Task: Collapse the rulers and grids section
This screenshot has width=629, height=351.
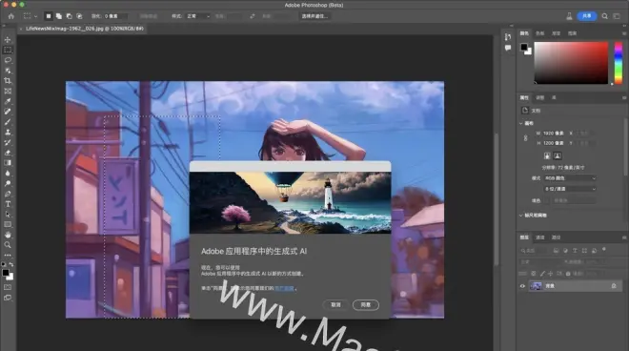Action: 521,216
